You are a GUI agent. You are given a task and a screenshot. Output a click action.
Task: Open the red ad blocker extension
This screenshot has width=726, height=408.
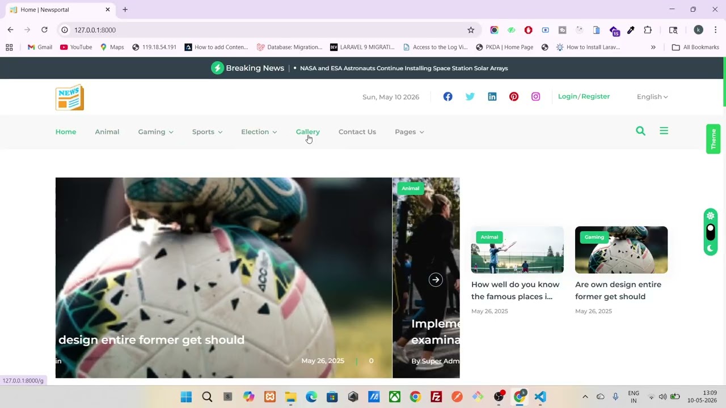point(528,30)
